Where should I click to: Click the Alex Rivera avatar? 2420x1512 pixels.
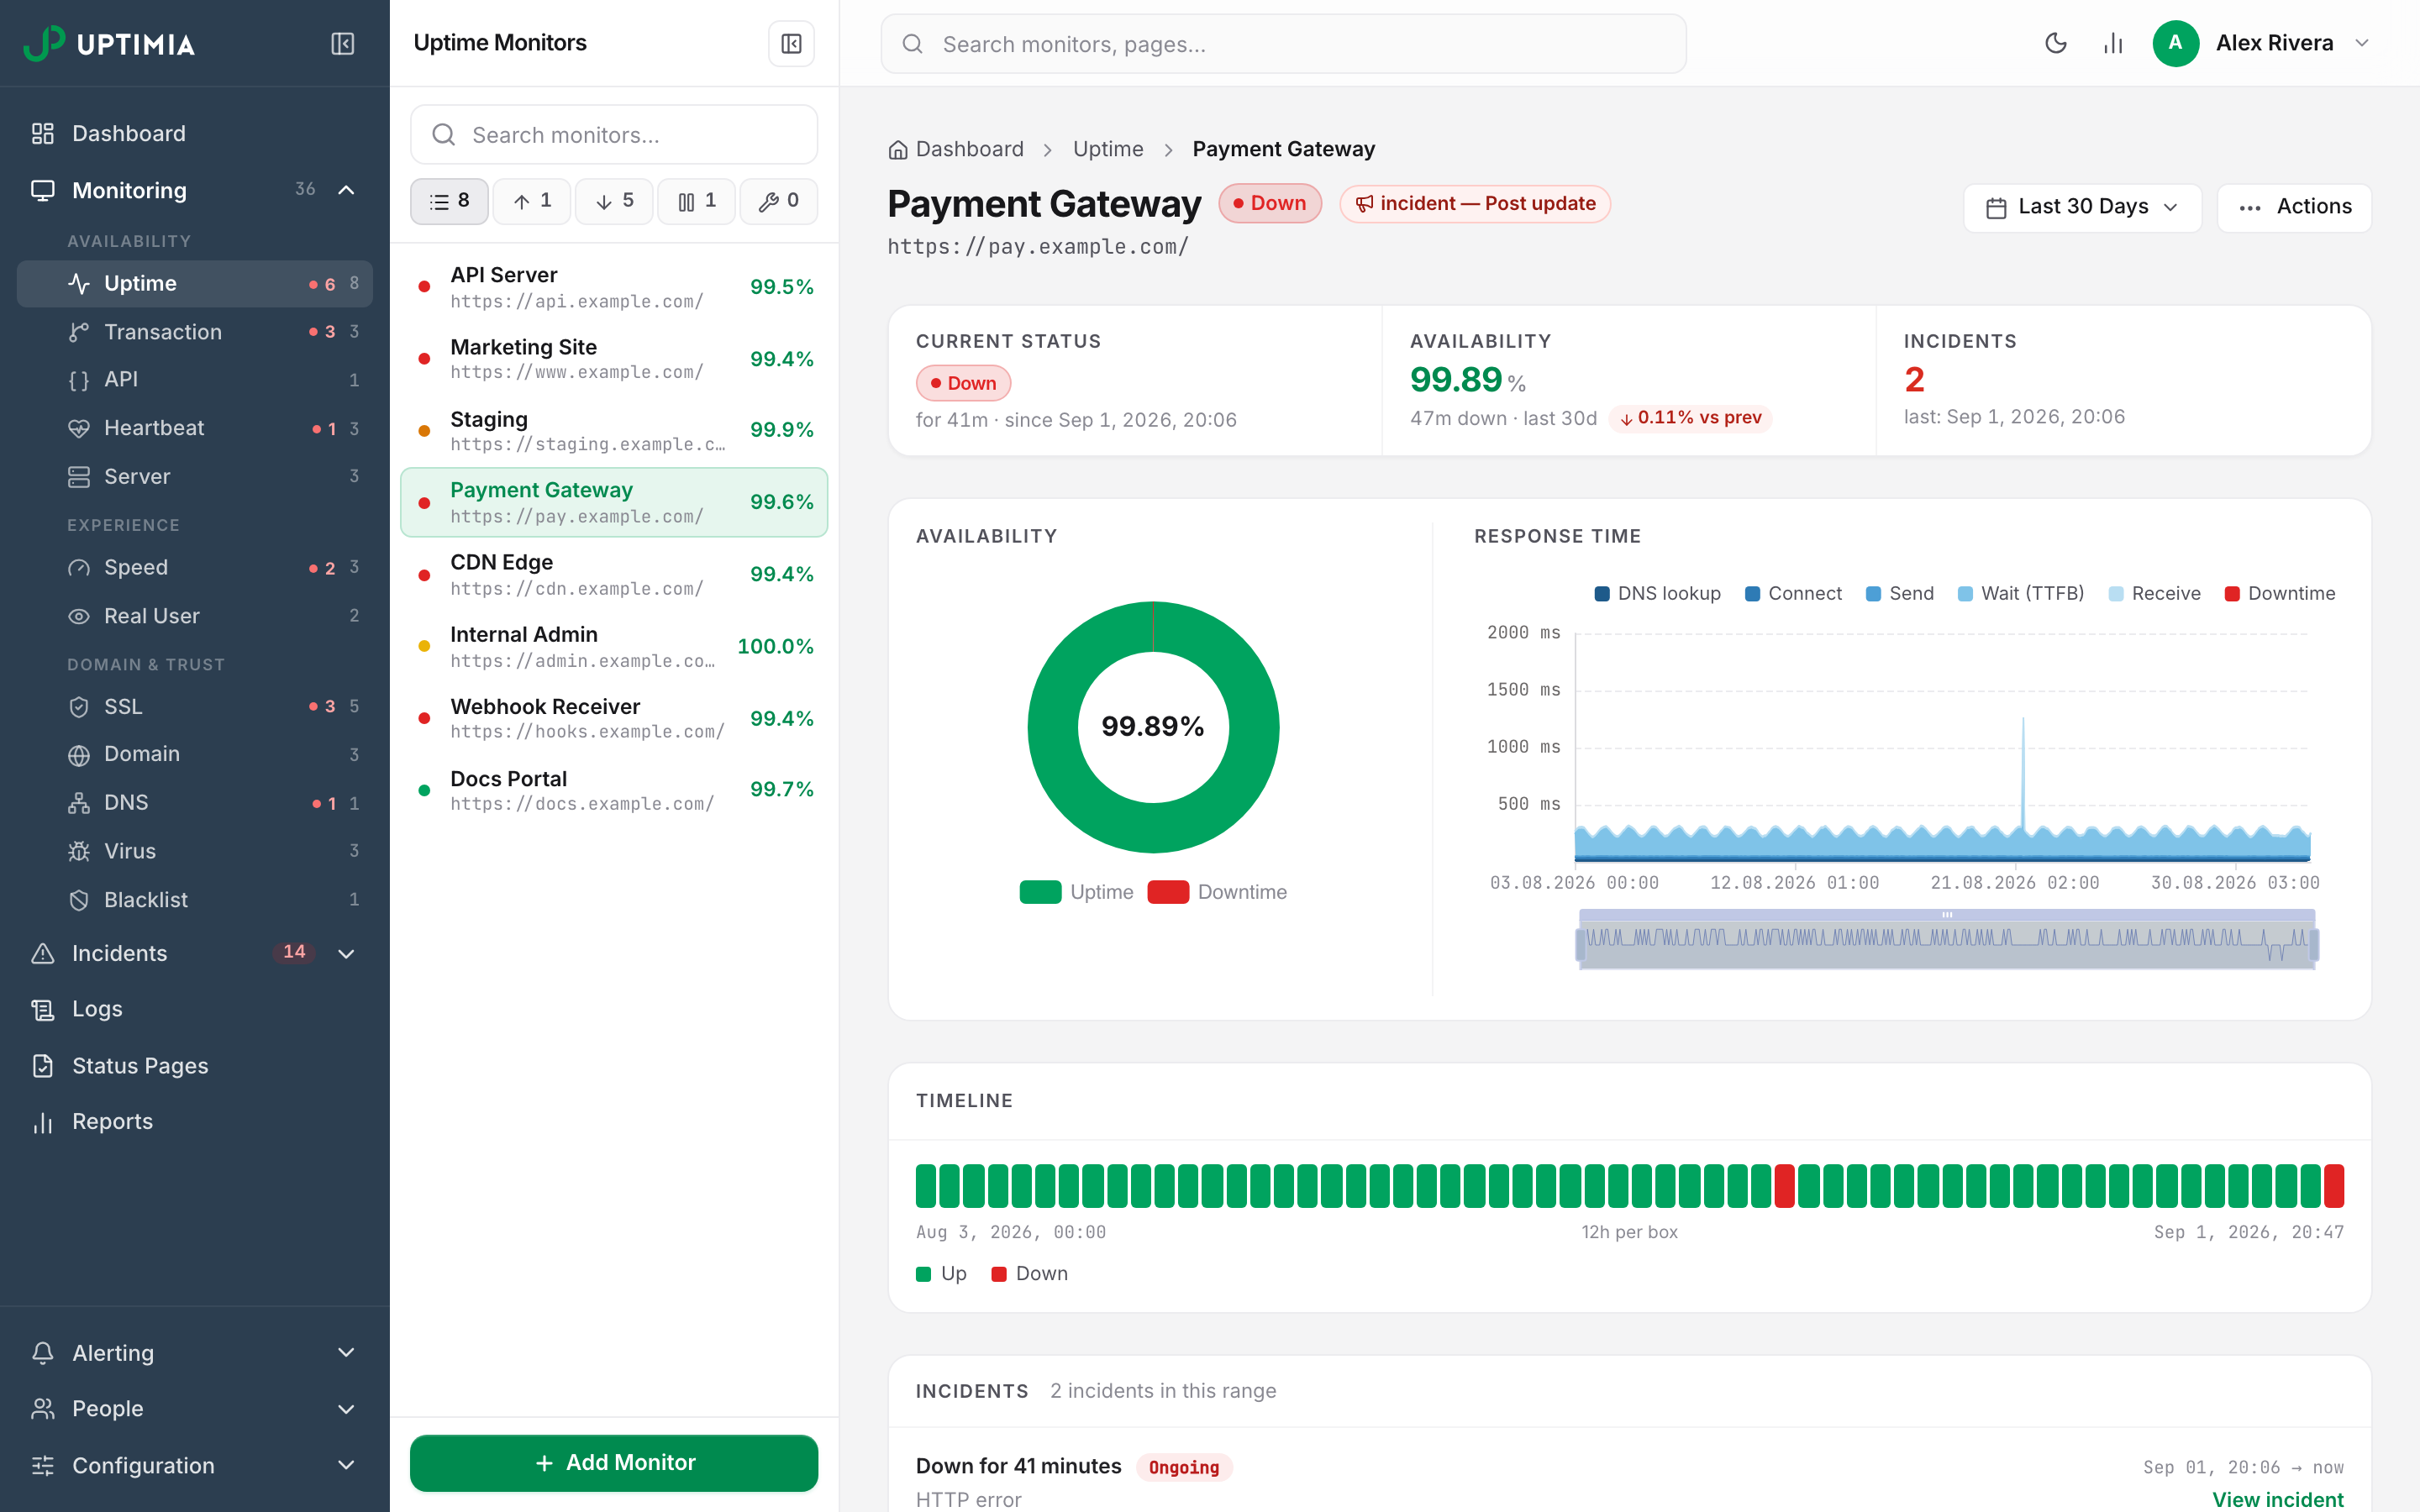(2175, 43)
